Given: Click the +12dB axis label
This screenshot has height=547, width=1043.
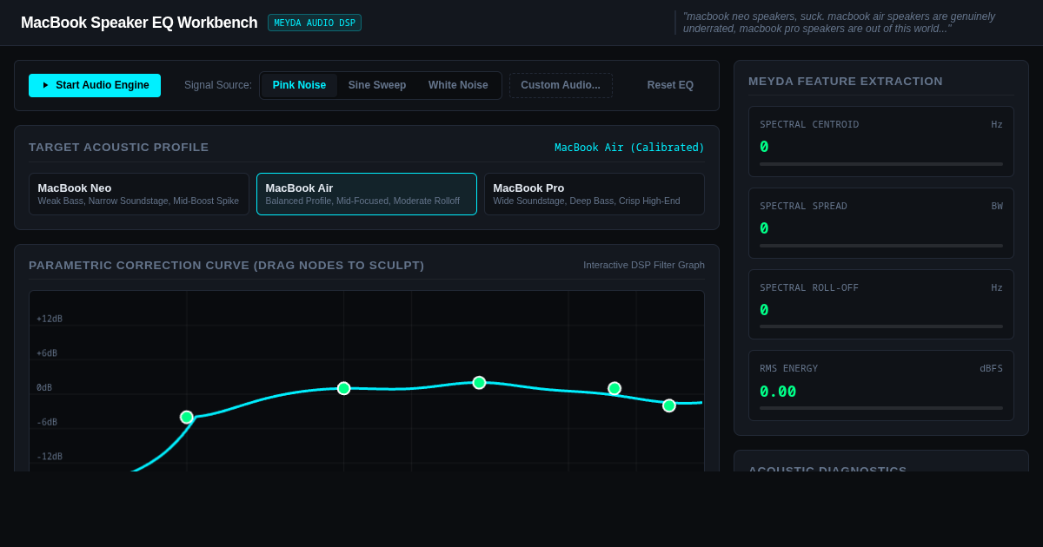Looking at the screenshot, I should [x=50, y=319].
